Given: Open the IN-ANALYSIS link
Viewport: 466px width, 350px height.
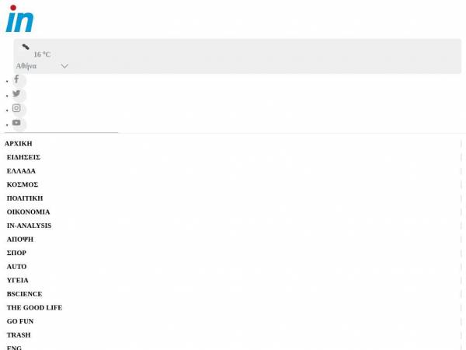Looking at the screenshot, I should (30, 226).
